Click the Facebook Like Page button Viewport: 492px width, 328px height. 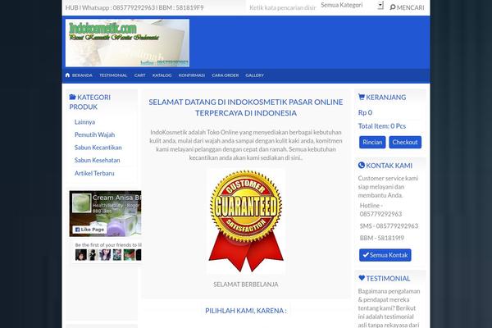pos(89,230)
